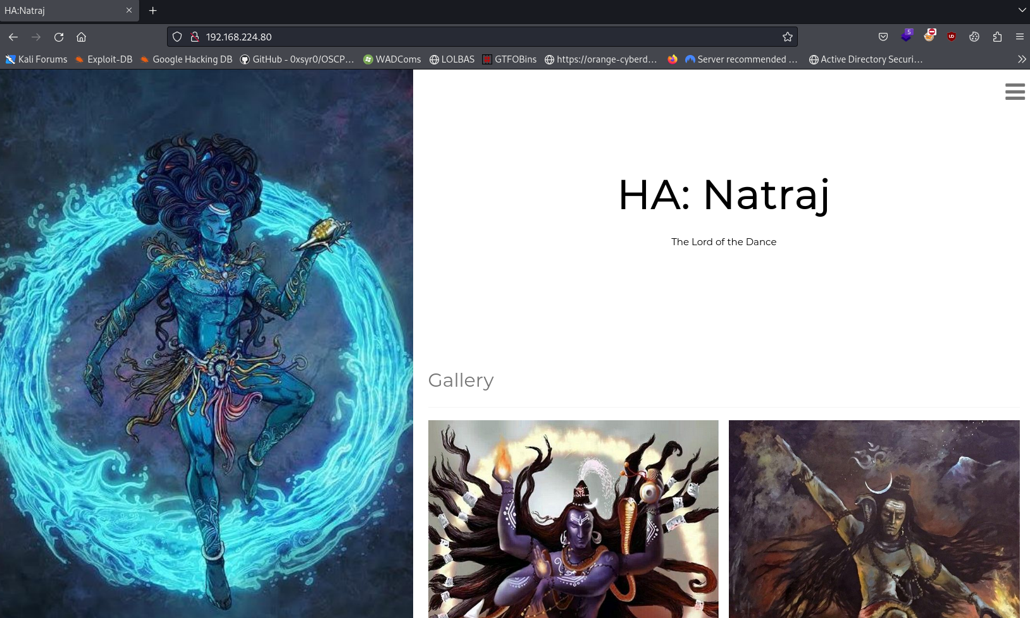The width and height of the screenshot is (1030, 618).
Task: Open the dark dancing Shiva gallery thumbnail
Action: (874, 519)
